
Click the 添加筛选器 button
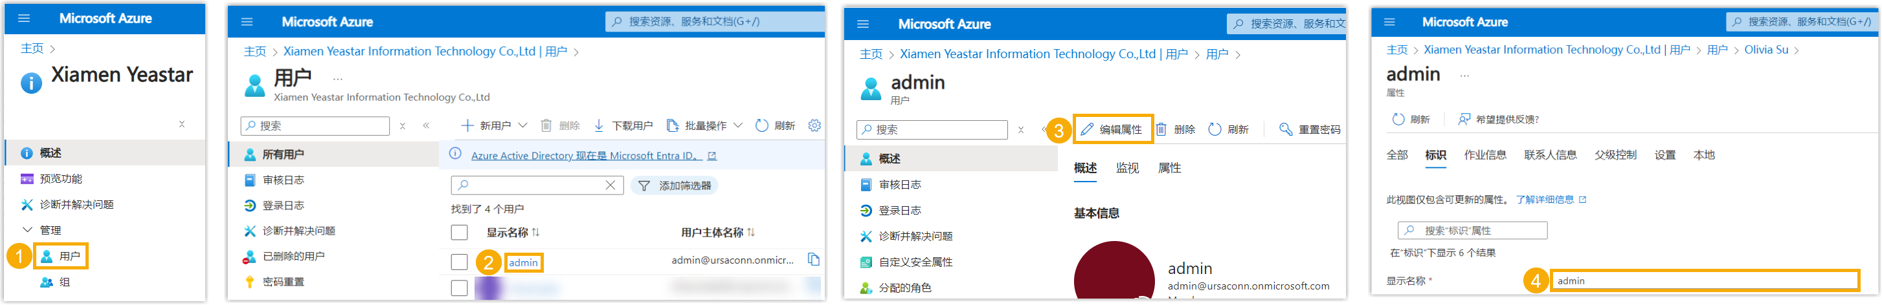click(x=675, y=186)
